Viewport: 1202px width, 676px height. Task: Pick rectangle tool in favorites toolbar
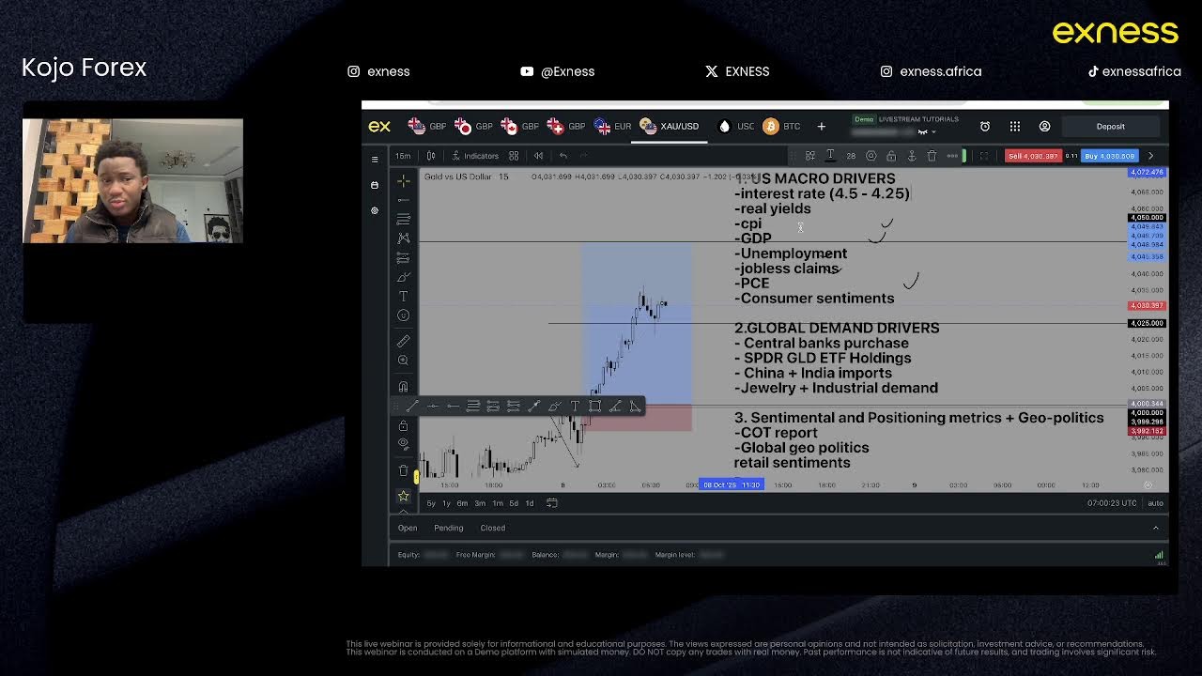click(594, 407)
